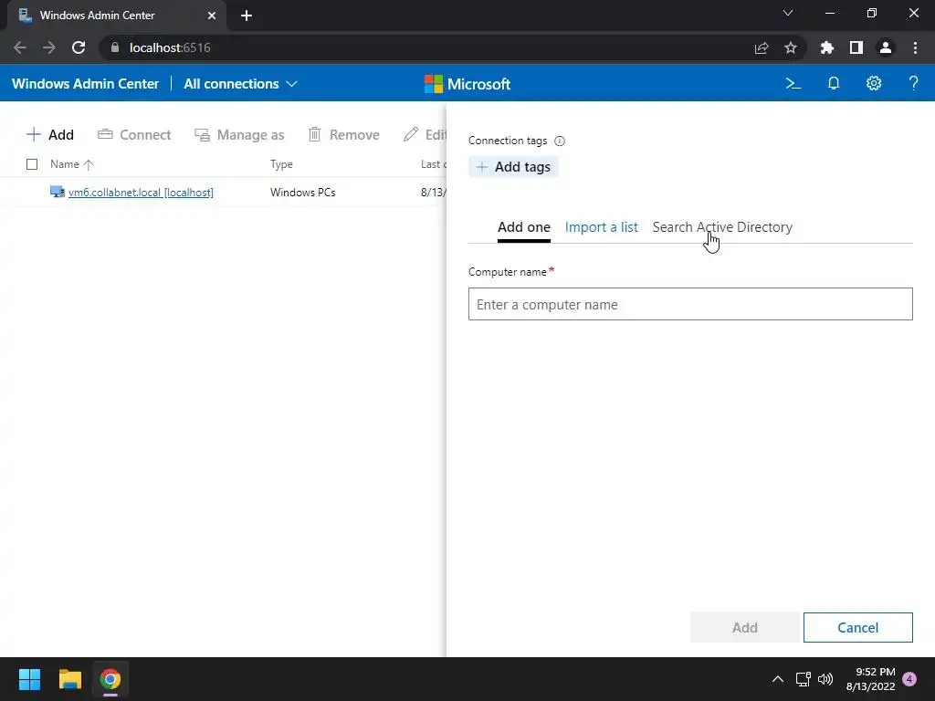935x701 pixels.
Task: Click the vm6.collabnet.local computer icon
Action: click(58, 192)
